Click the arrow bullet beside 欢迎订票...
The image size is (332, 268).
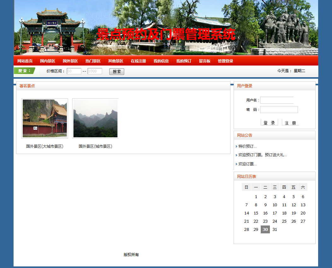click(x=236, y=164)
